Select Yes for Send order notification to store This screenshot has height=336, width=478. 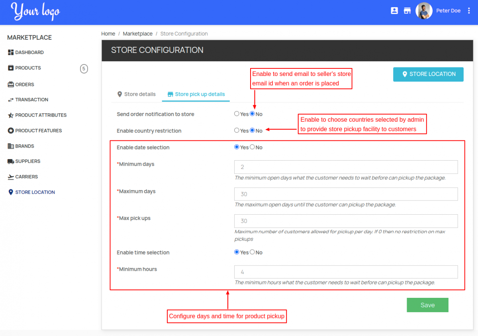237,114
